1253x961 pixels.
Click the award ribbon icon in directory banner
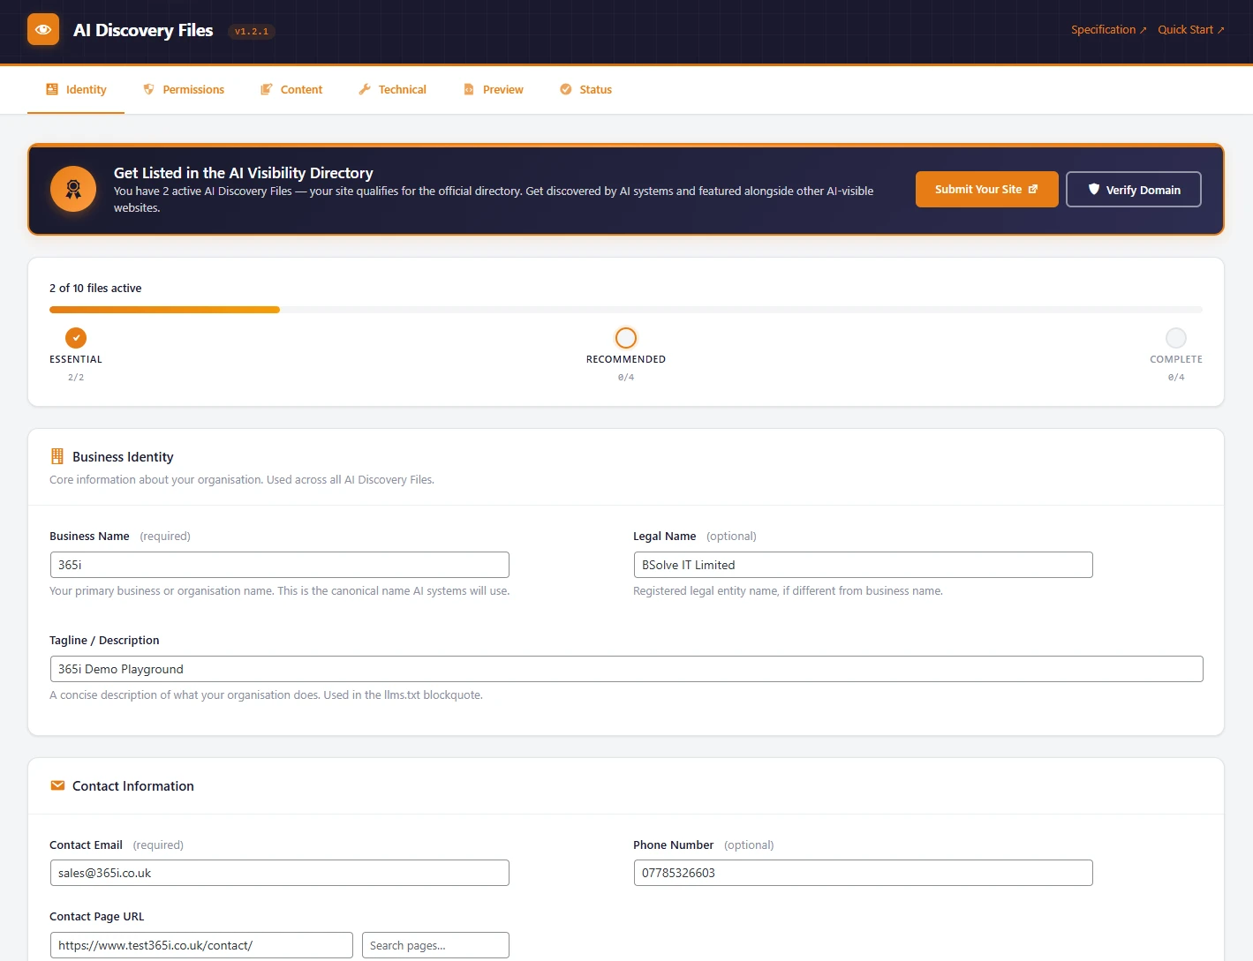[73, 189]
